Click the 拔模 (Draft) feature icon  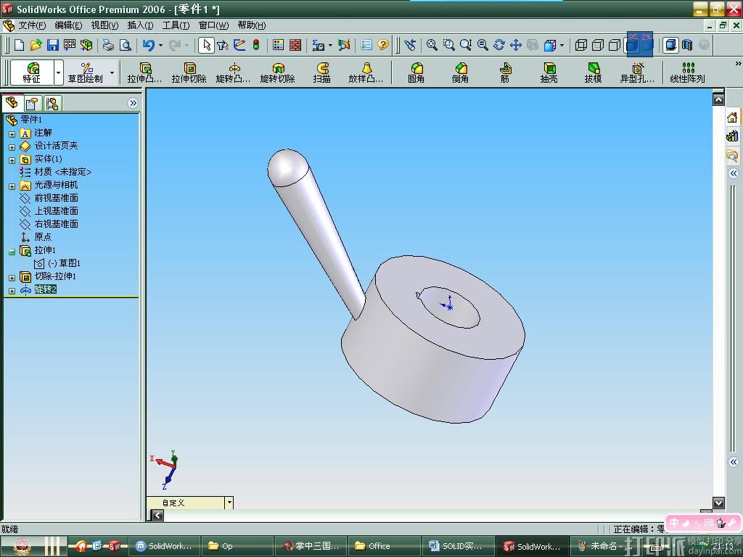pos(593,72)
